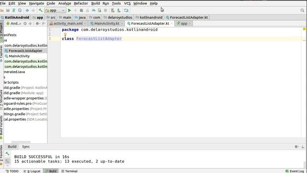
Task: Open the TODO tool window button
Action: tap(12, 171)
